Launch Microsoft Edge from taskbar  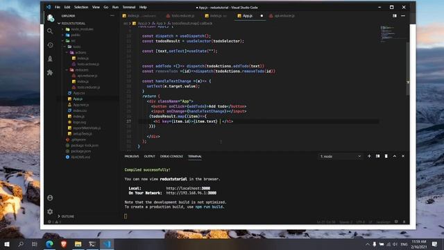coord(49,244)
